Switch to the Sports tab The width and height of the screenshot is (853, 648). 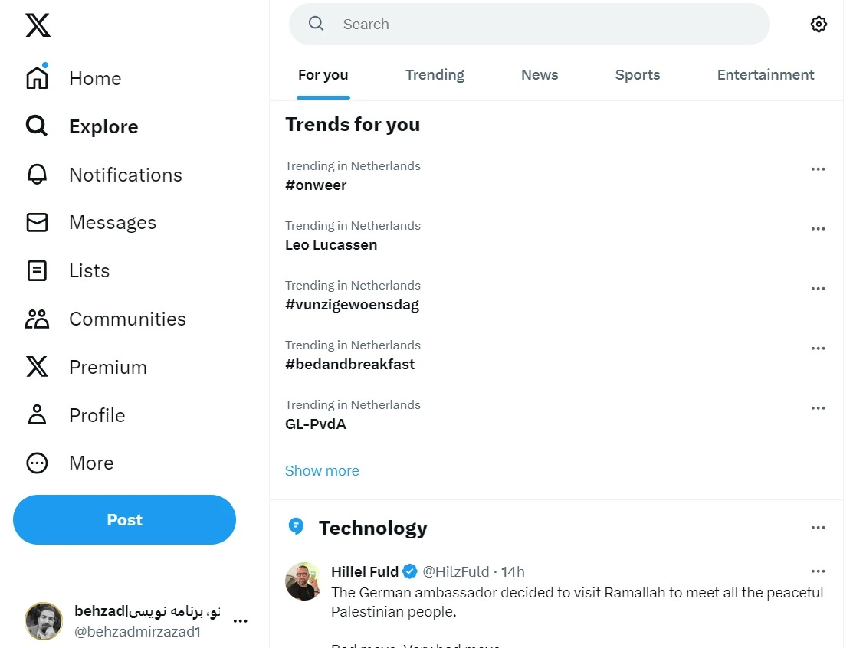coord(637,74)
